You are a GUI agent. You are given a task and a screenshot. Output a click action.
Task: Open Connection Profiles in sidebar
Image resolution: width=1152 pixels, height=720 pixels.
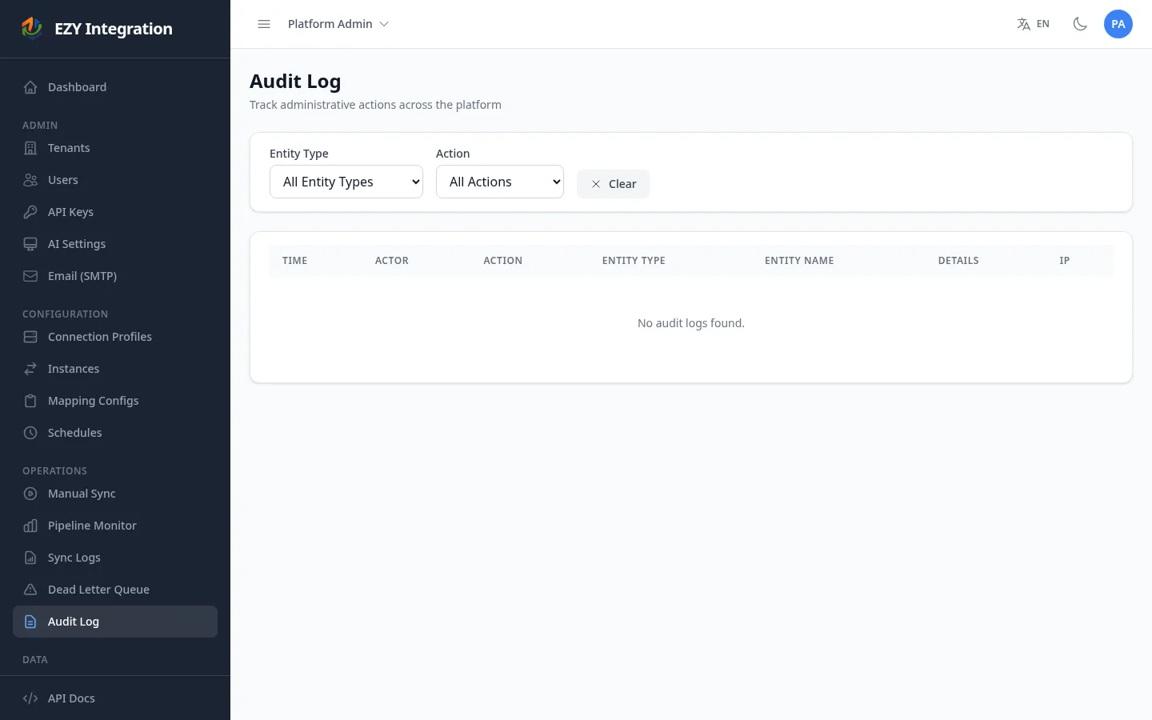(x=115, y=337)
